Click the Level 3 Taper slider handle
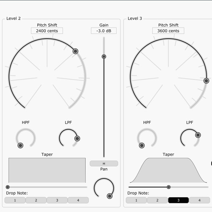Screen dimensions: 212x212 click(x=168, y=187)
